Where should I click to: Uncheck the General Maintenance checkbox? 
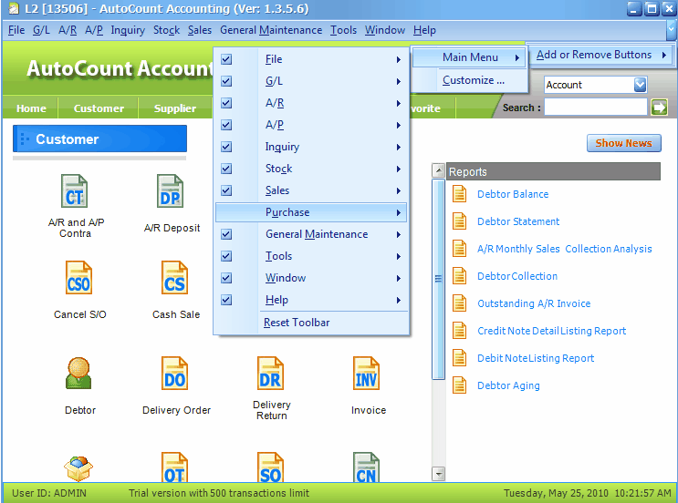tap(226, 234)
